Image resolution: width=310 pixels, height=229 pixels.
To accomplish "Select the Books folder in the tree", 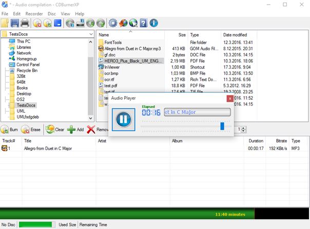I will click(x=22, y=88).
